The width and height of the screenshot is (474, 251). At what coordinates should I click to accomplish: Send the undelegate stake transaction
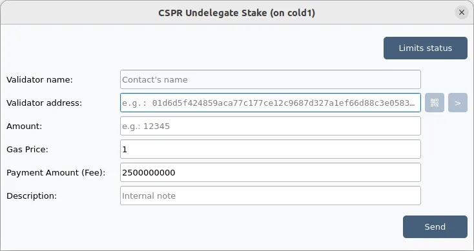tap(435, 227)
